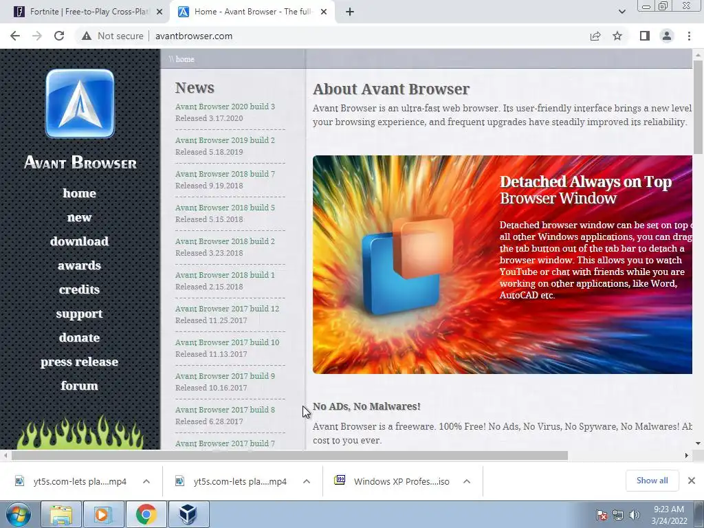Click the scroll down arrow
The image size is (704, 528).
[698, 443]
